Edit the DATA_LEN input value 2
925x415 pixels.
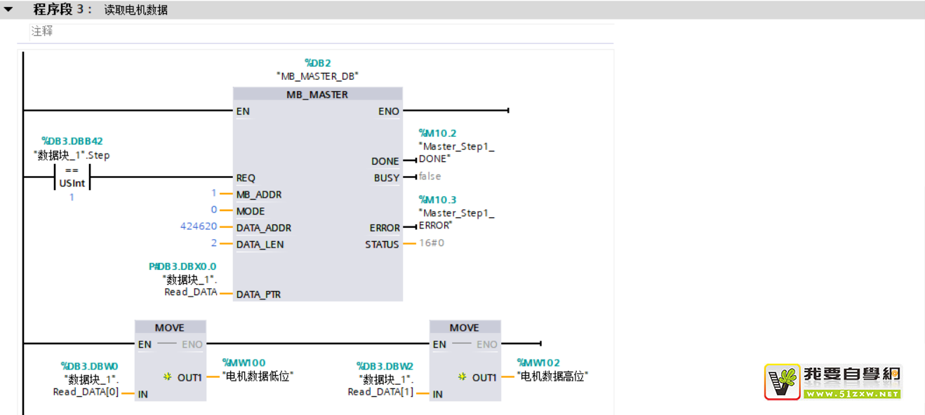(x=213, y=244)
